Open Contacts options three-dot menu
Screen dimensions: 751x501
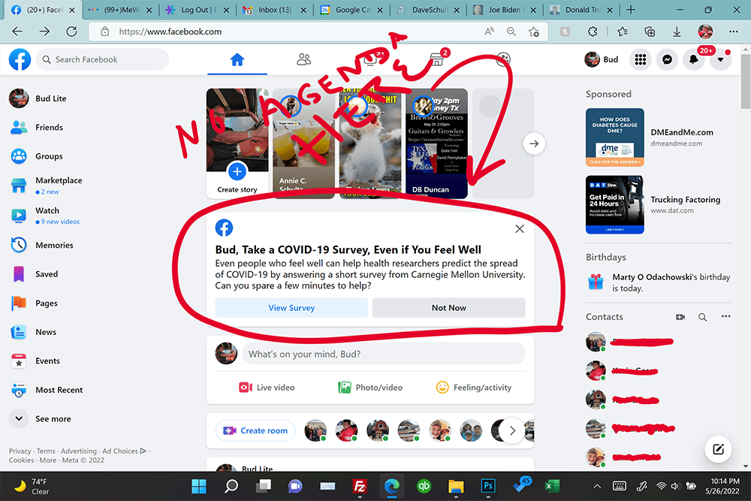tap(725, 316)
